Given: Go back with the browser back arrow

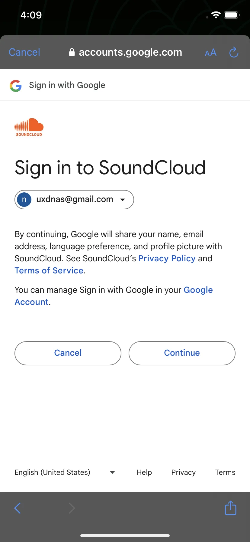Looking at the screenshot, I should (18, 508).
